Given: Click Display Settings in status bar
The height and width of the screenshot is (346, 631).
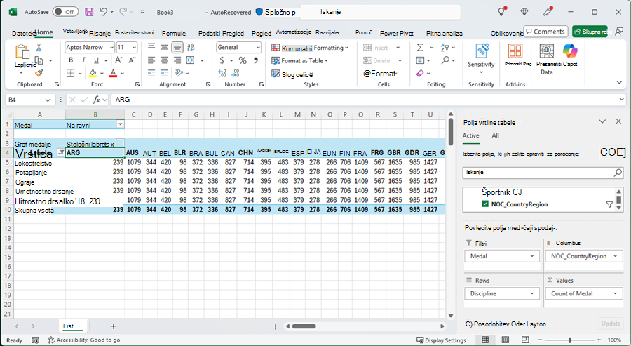Looking at the screenshot, I should point(441,340).
